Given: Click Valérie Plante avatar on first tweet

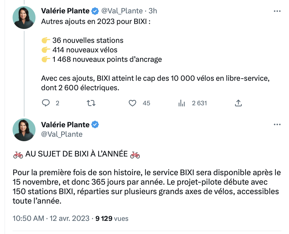Looking at the screenshot, I should (x=24, y=17).
